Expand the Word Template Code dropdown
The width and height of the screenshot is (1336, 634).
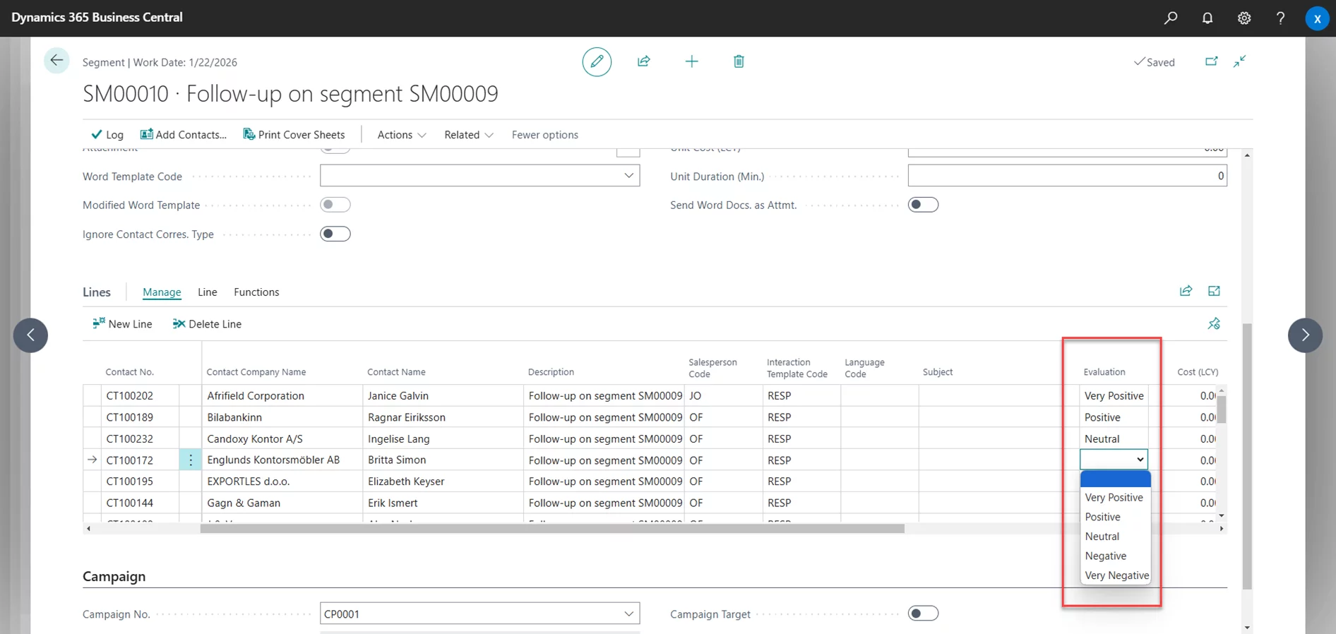tap(628, 176)
